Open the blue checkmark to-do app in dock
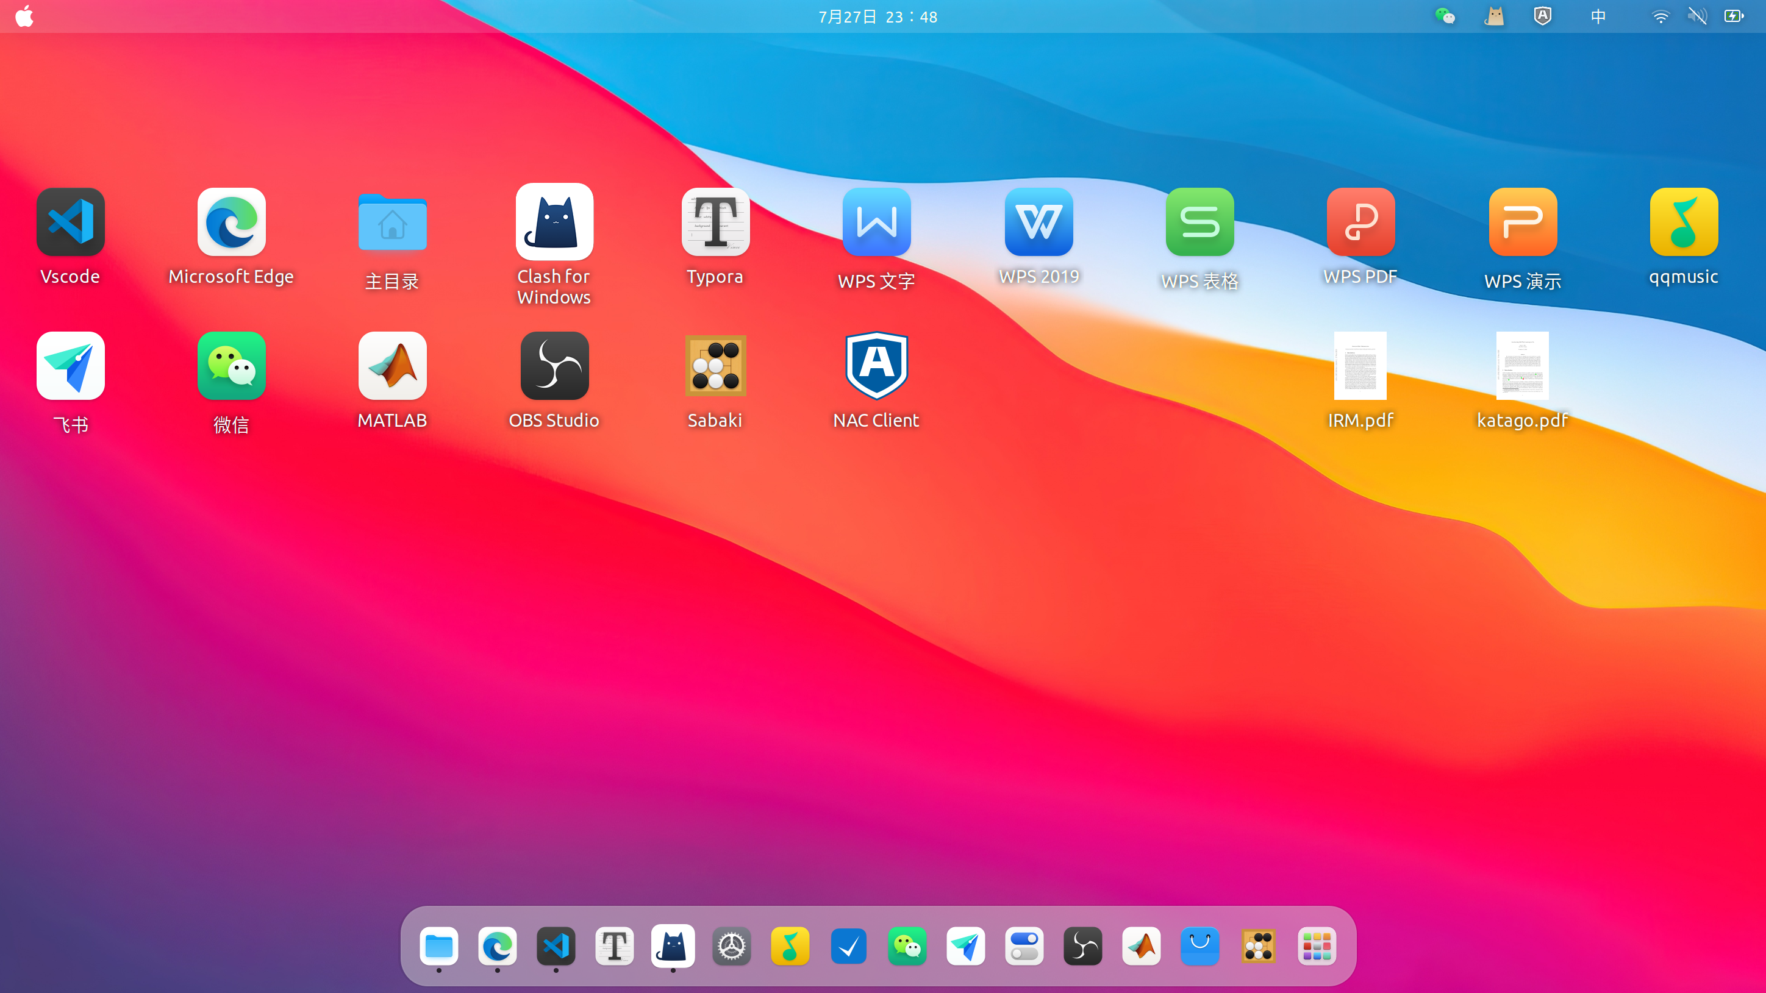This screenshot has width=1766, height=993. [x=849, y=947]
